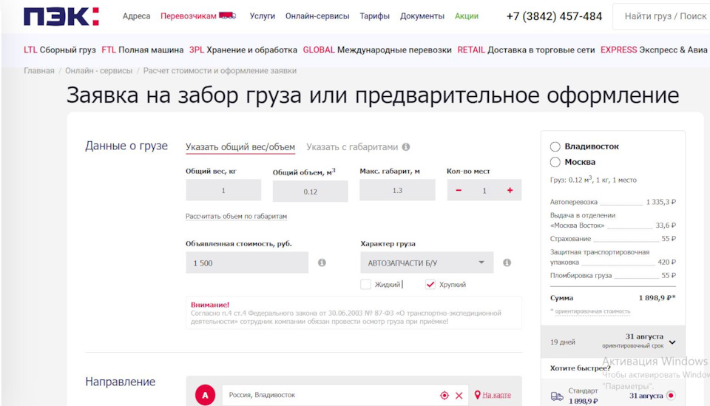The width and height of the screenshot is (710, 406).
Task: Click info icon next to declared value field
Action: (322, 263)
